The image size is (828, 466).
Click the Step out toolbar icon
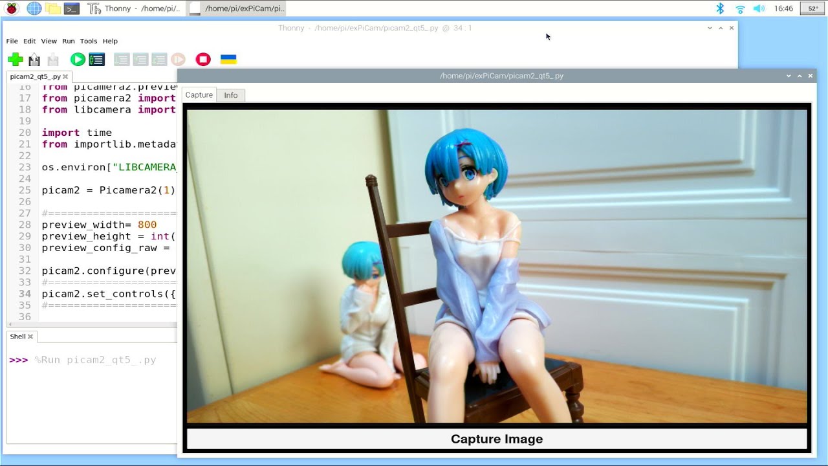159,60
